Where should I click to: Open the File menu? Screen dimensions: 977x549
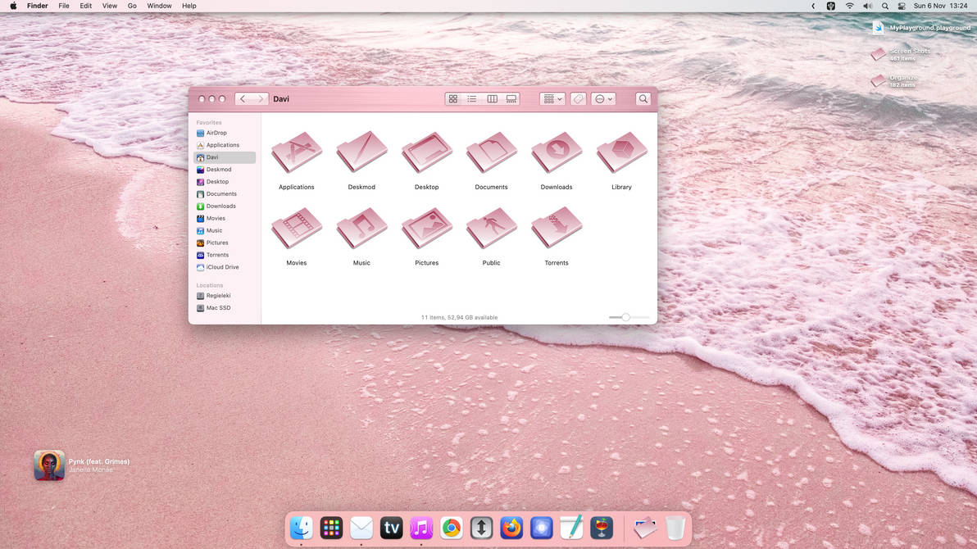pos(64,6)
